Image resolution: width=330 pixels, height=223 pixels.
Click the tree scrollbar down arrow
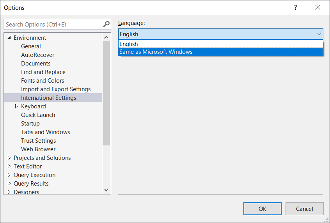[x=106, y=190]
